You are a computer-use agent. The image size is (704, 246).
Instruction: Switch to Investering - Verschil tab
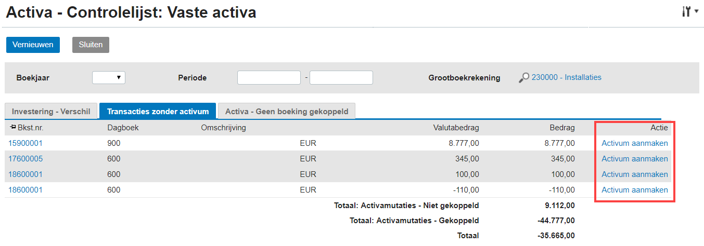[51, 111]
